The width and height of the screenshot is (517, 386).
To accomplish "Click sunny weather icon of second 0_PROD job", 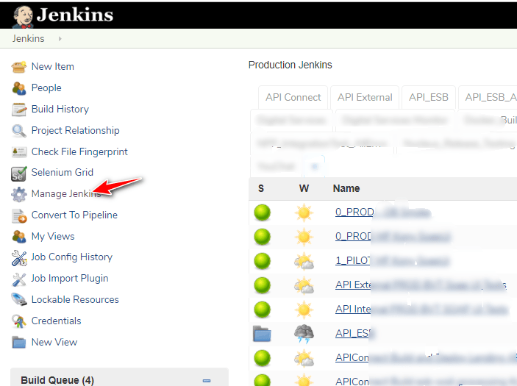I will (x=304, y=237).
